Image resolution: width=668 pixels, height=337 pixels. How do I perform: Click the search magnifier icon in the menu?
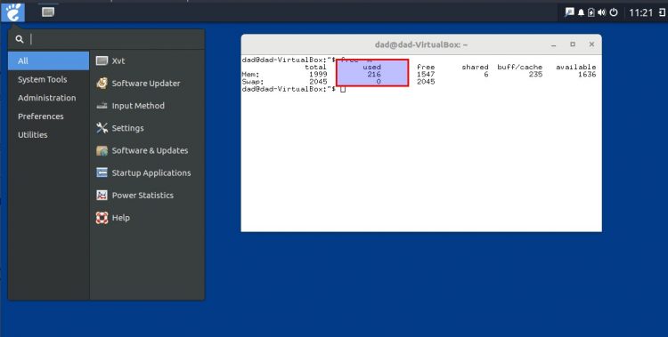coord(20,39)
